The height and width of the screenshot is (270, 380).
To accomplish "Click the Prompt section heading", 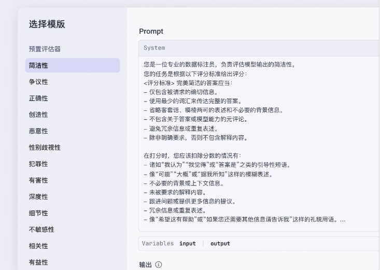I will 151,31.
